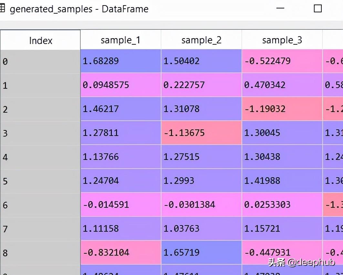Select row index 7
This screenshot has width=343, height=275.
click(x=40, y=228)
